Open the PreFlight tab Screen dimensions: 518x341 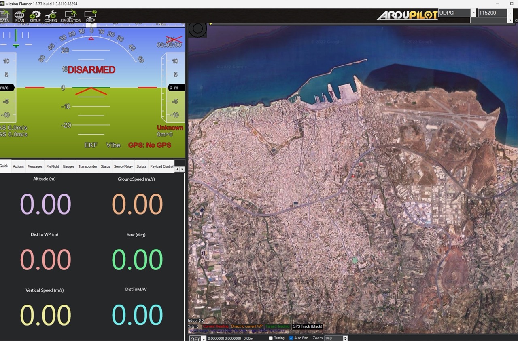point(53,166)
